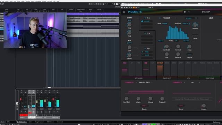Screen dimensions: 222x125
Task: Toggle Read automation R button in toolbar
Action: 96,4
